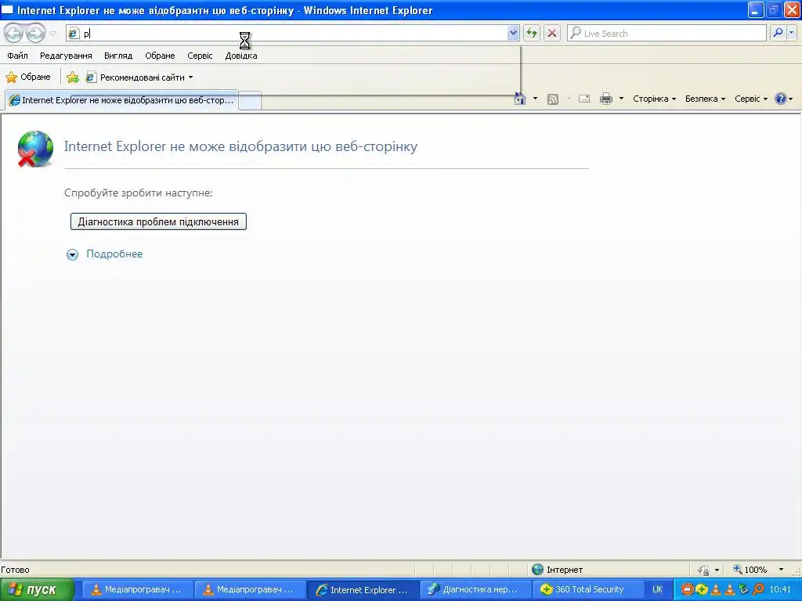Image resolution: width=802 pixels, height=601 pixels.
Task: Click the Готово status text
Action: tap(16, 570)
